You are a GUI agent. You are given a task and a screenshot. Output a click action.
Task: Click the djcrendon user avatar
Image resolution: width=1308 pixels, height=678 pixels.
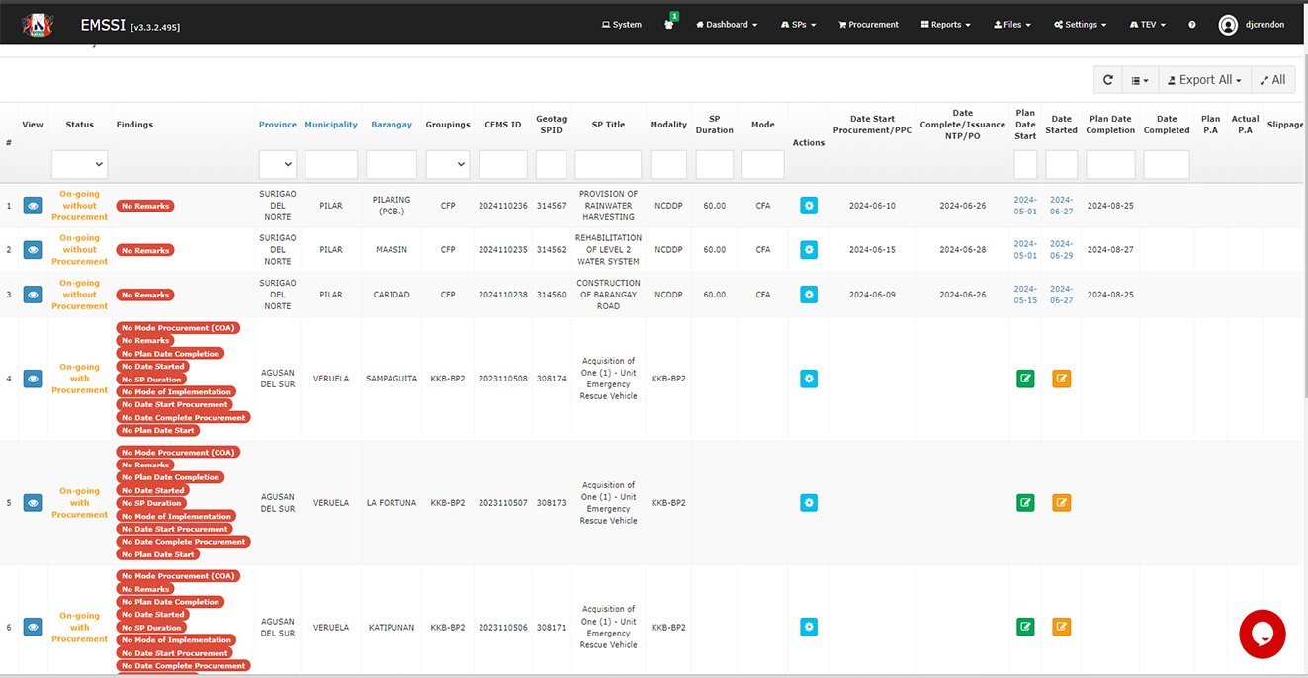click(1228, 25)
